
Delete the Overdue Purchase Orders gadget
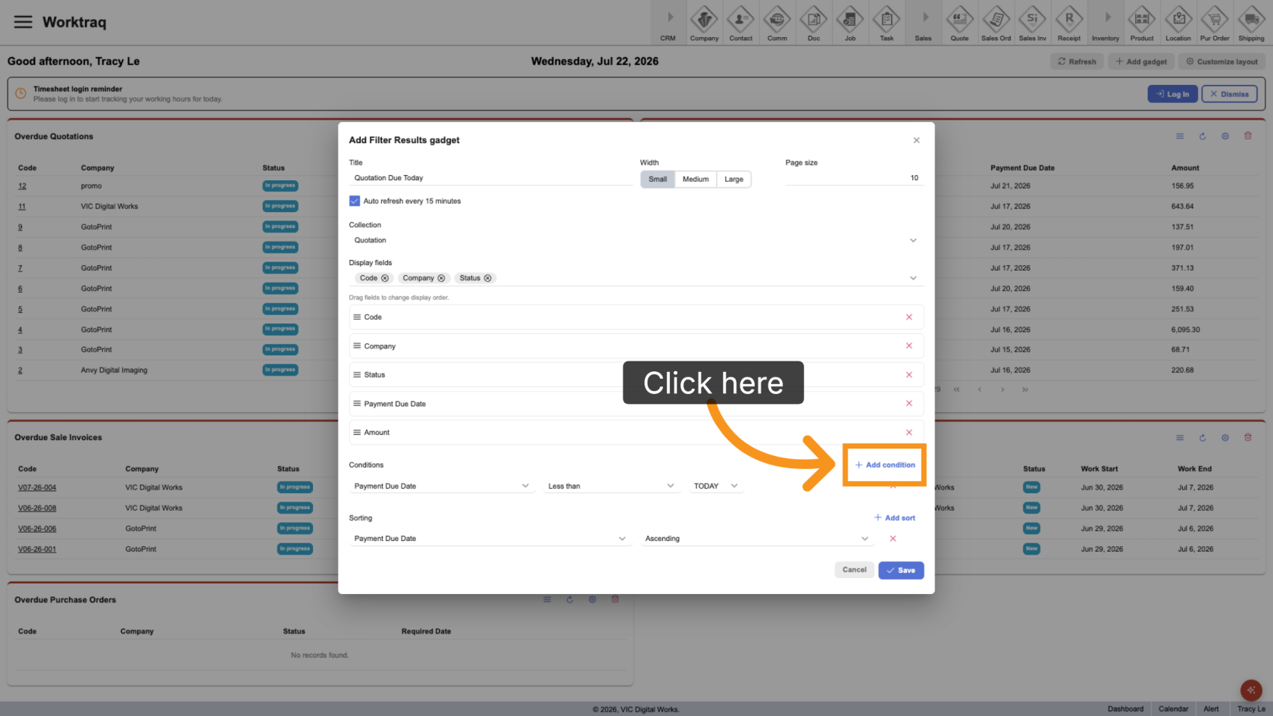(615, 599)
